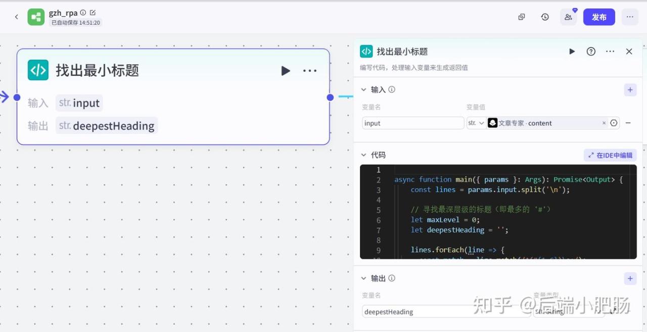Collapse the 代码 section
Screen dimensions: 647x332
[x=363, y=155]
